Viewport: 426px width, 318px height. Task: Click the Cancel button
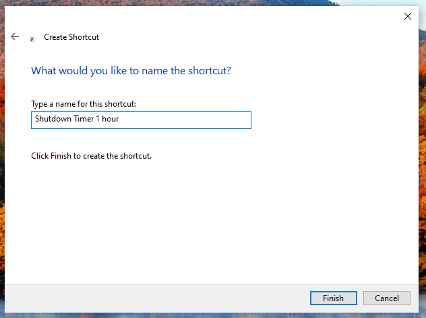(x=387, y=298)
